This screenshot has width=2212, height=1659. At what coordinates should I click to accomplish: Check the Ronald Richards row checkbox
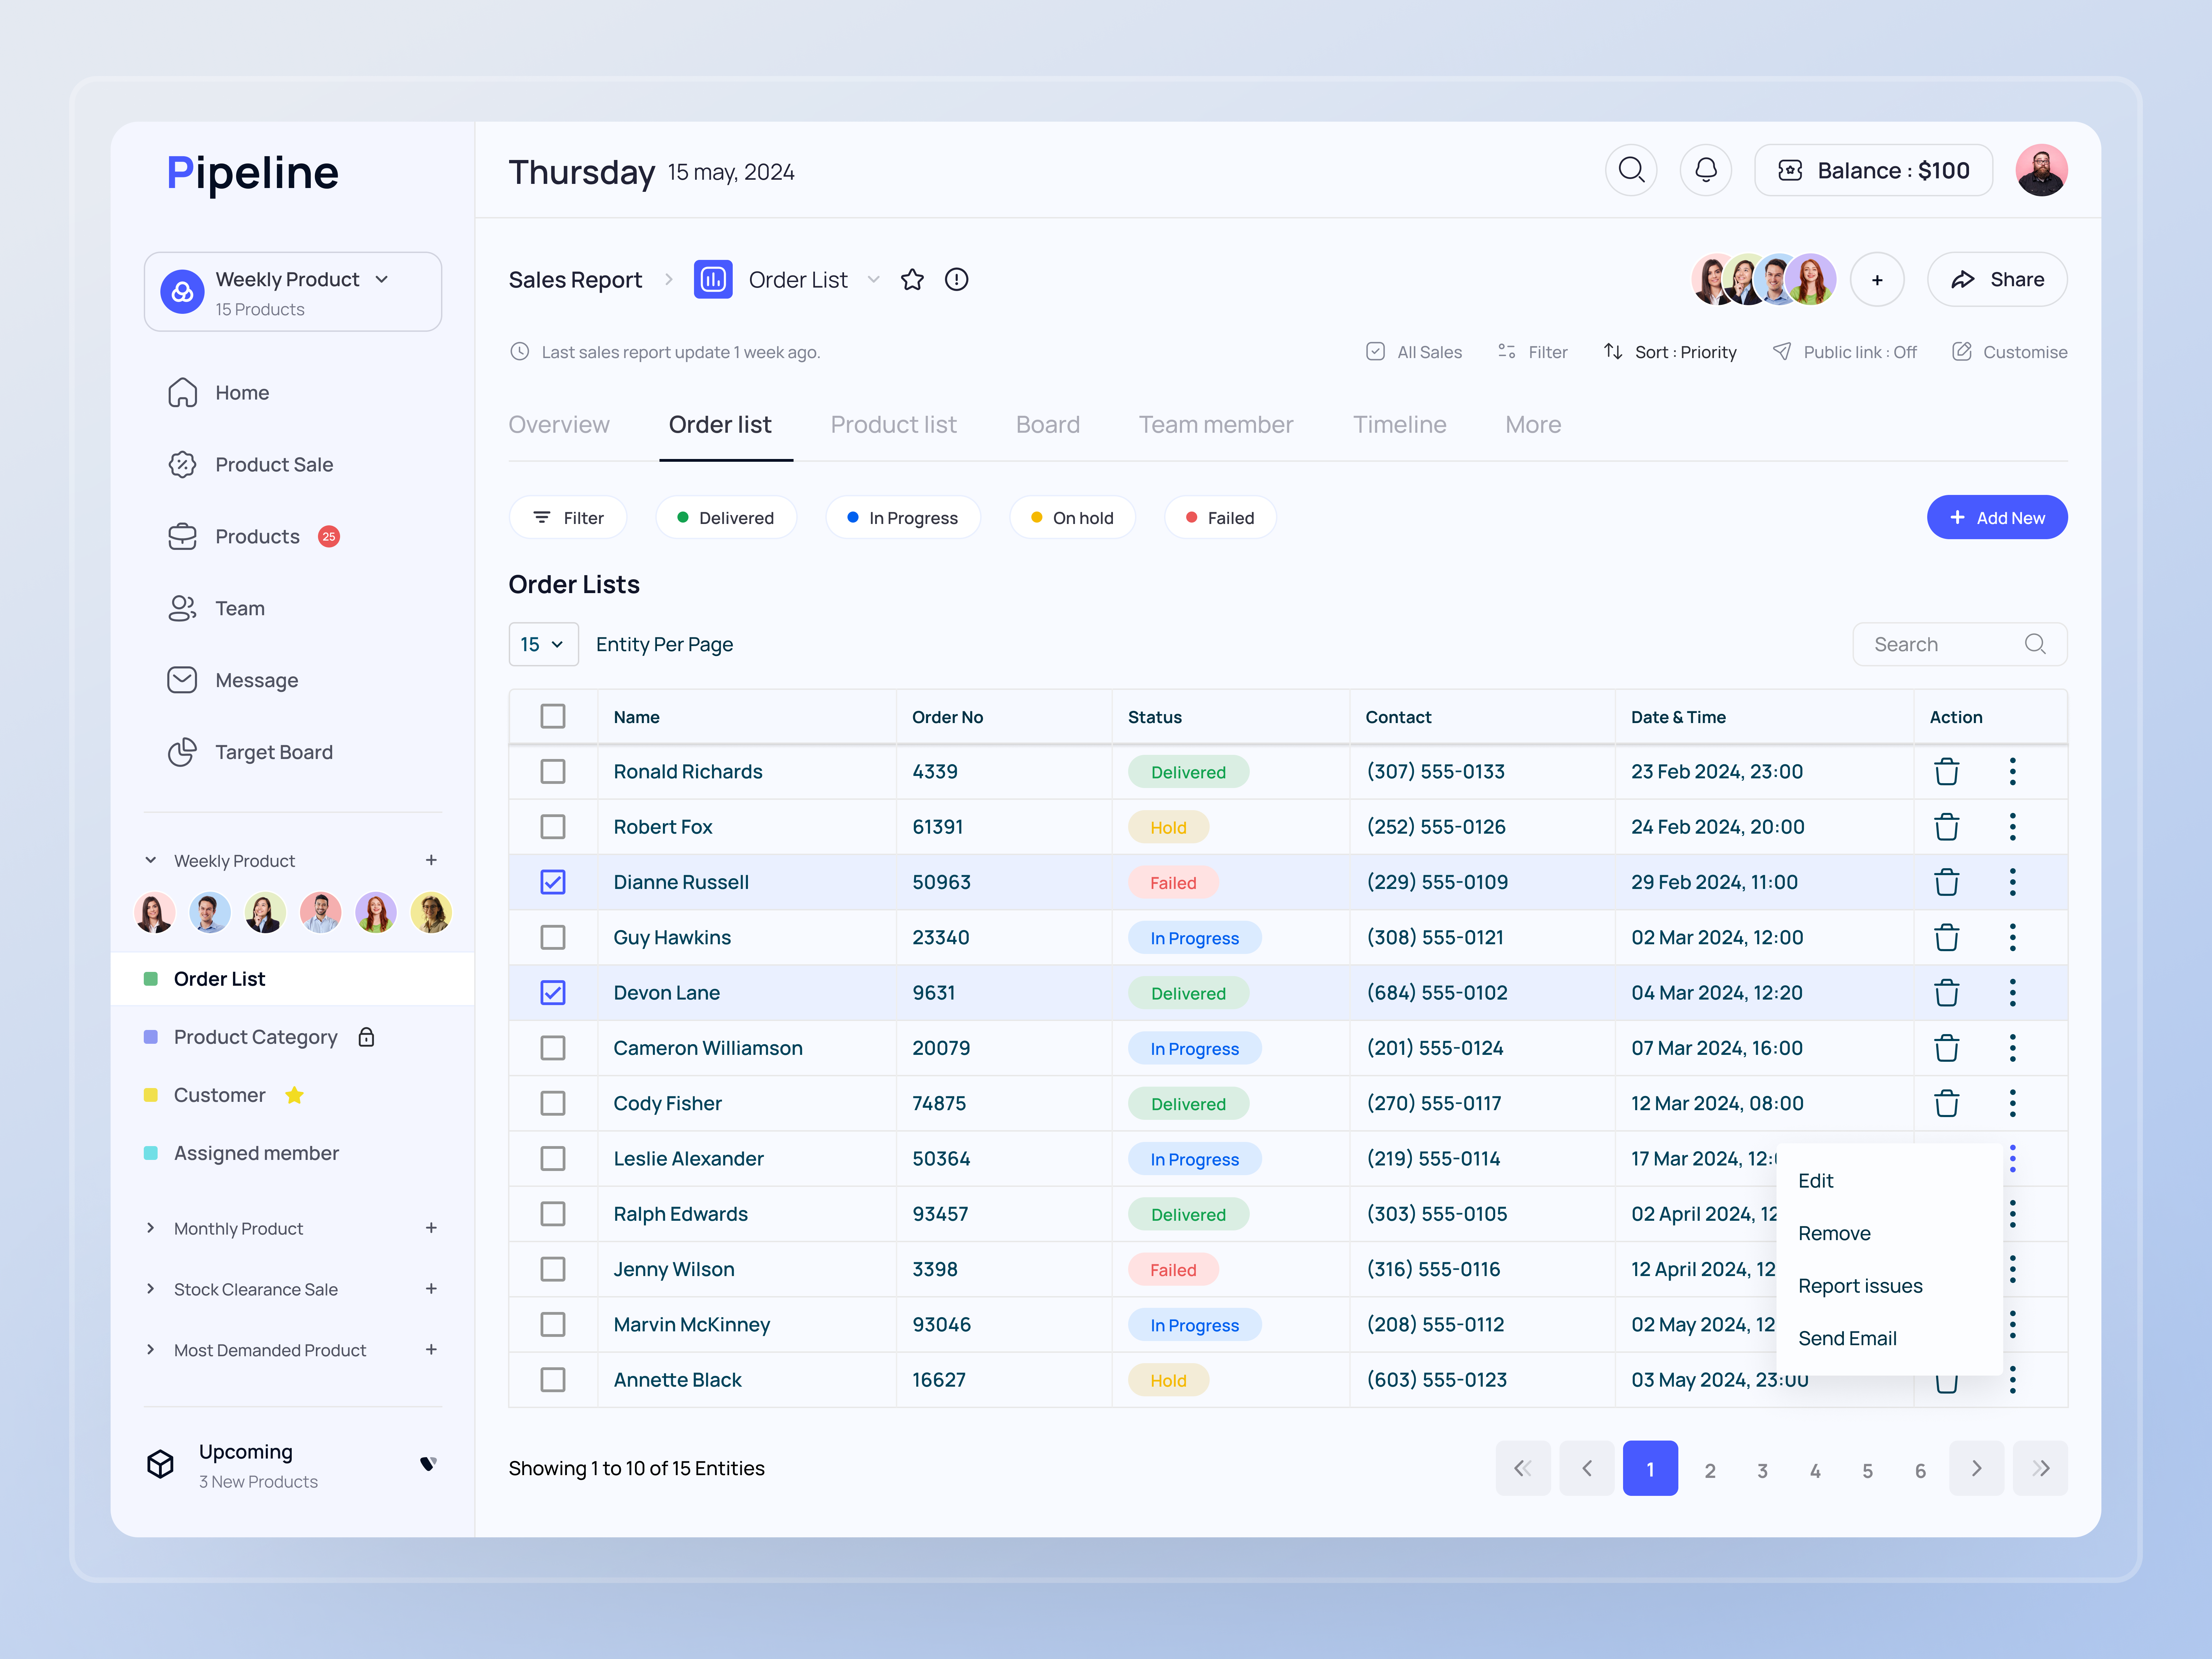tap(553, 772)
